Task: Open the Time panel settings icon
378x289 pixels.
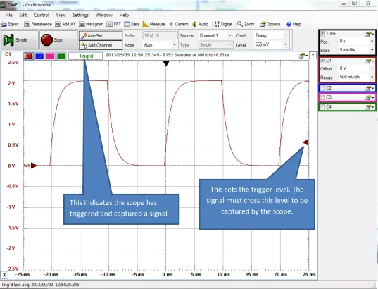Action: pyautogui.click(x=369, y=34)
